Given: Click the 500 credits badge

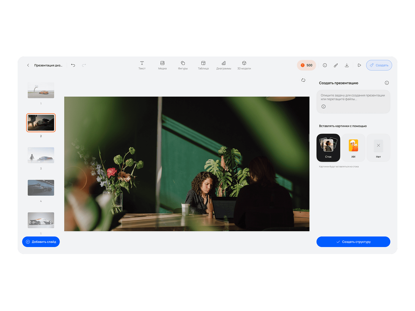Looking at the screenshot, I should [x=306, y=65].
